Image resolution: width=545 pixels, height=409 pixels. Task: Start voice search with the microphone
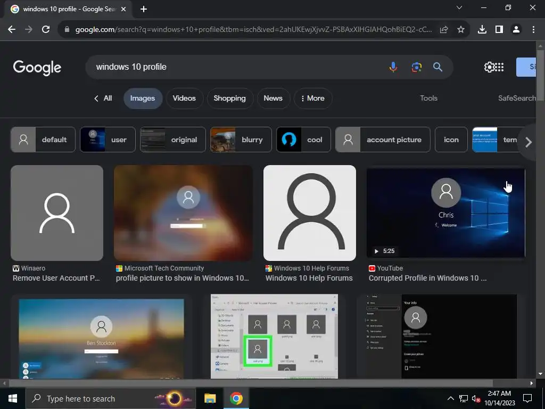point(393,67)
